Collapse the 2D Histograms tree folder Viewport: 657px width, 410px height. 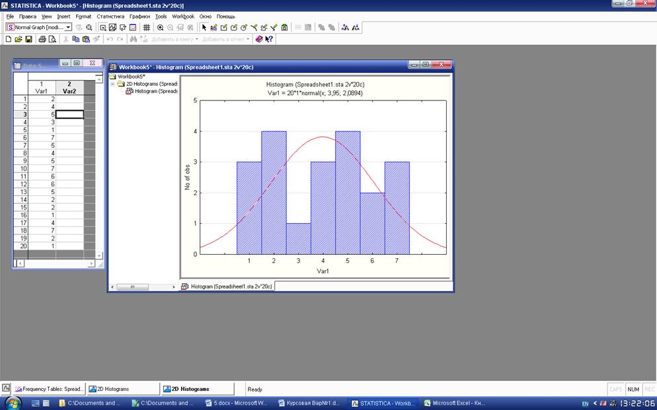click(113, 84)
